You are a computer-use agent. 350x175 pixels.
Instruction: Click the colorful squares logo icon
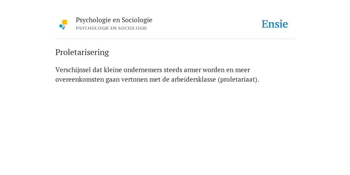63,25
